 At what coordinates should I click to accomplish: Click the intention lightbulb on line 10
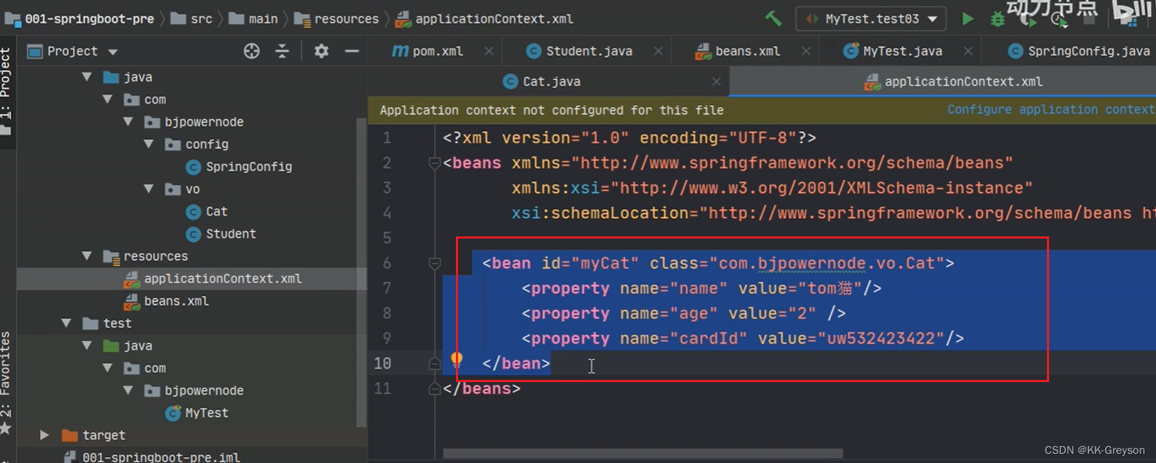(457, 360)
